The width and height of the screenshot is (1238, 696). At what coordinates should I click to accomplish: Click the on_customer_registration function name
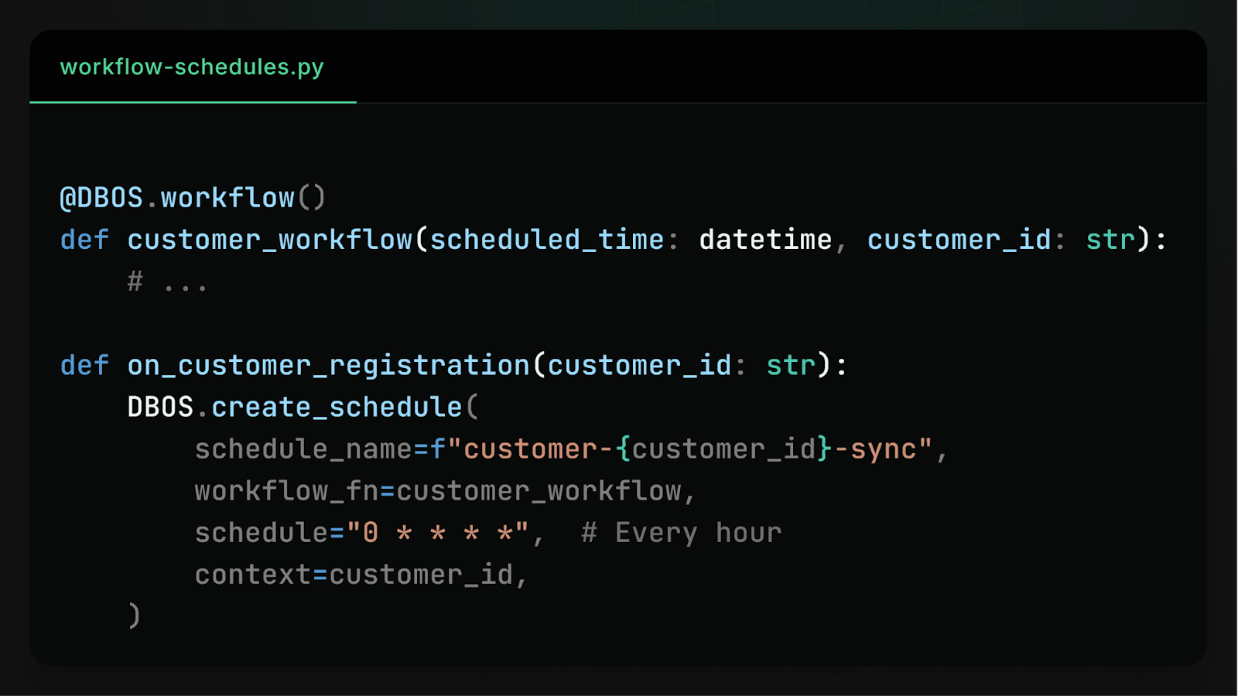(x=329, y=365)
